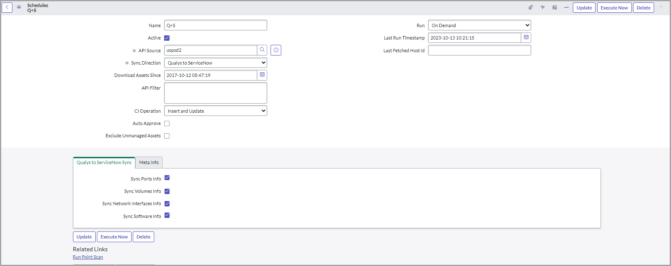
Task: Click the bottom Delete button
Action: point(144,237)
